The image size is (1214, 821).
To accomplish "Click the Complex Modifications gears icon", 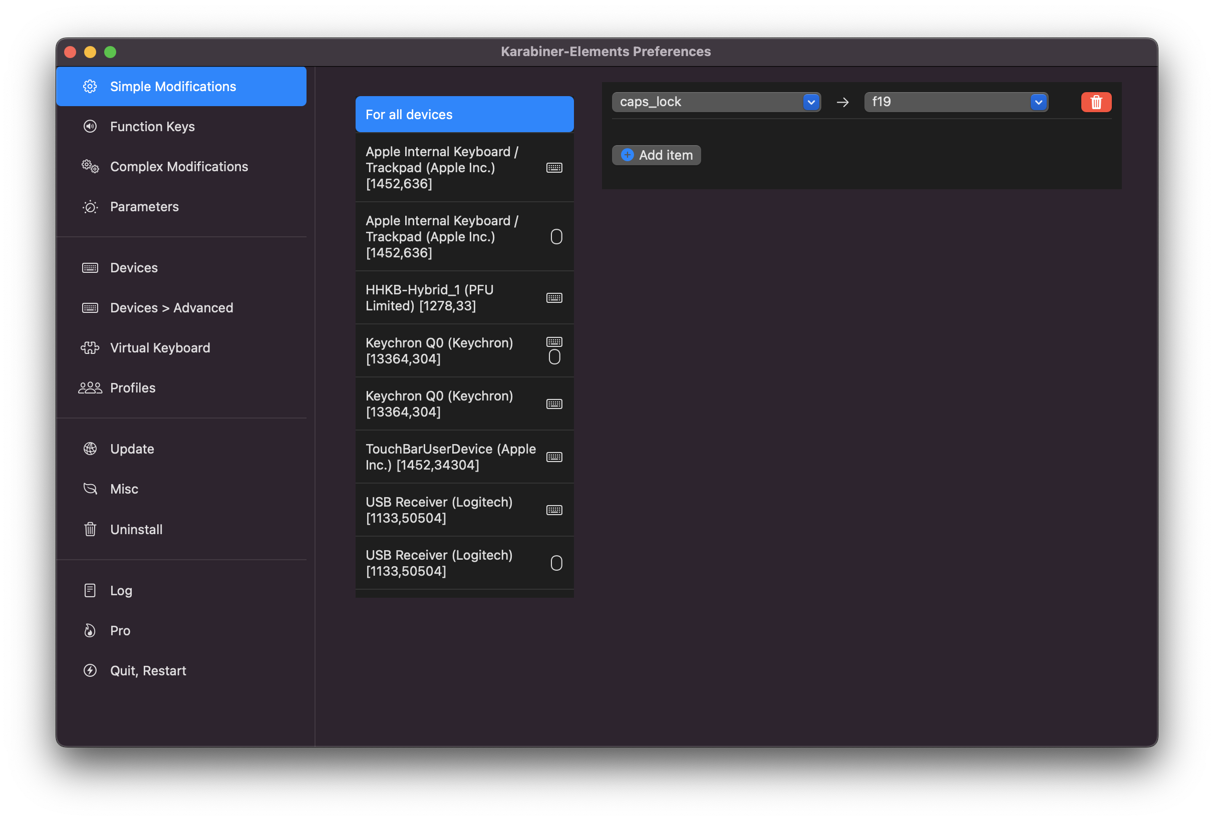I will 90,167.
